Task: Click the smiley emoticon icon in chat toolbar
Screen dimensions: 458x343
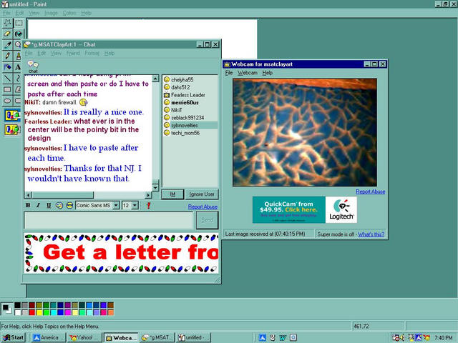Action: point(59,205)
